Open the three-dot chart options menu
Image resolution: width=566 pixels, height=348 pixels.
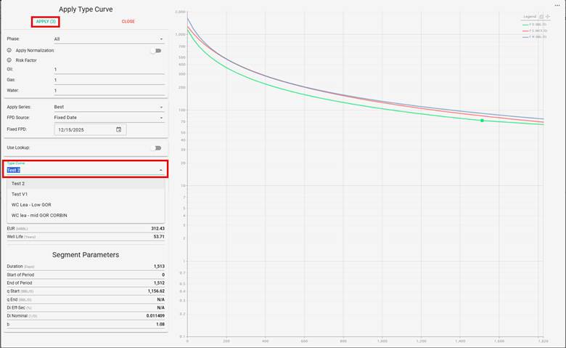pyautogui.click(x=557, y=5)
